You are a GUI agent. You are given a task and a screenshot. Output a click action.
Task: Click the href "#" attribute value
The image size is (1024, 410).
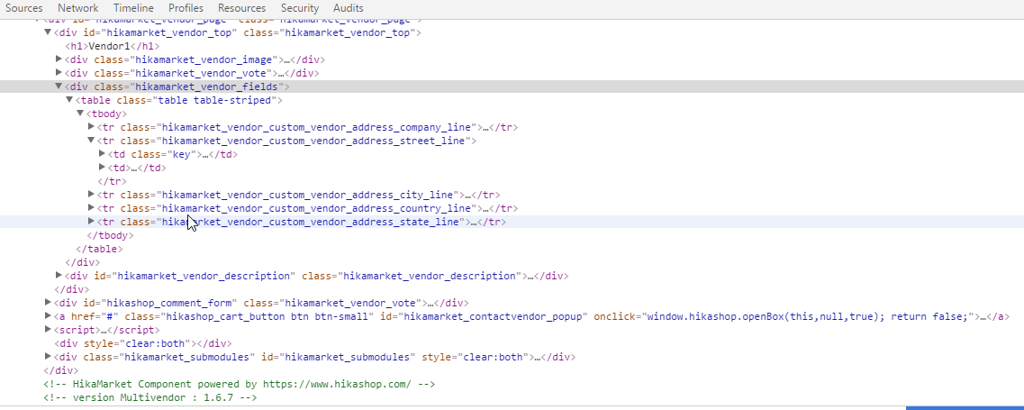pyautogui.click(x=110, y=316)
